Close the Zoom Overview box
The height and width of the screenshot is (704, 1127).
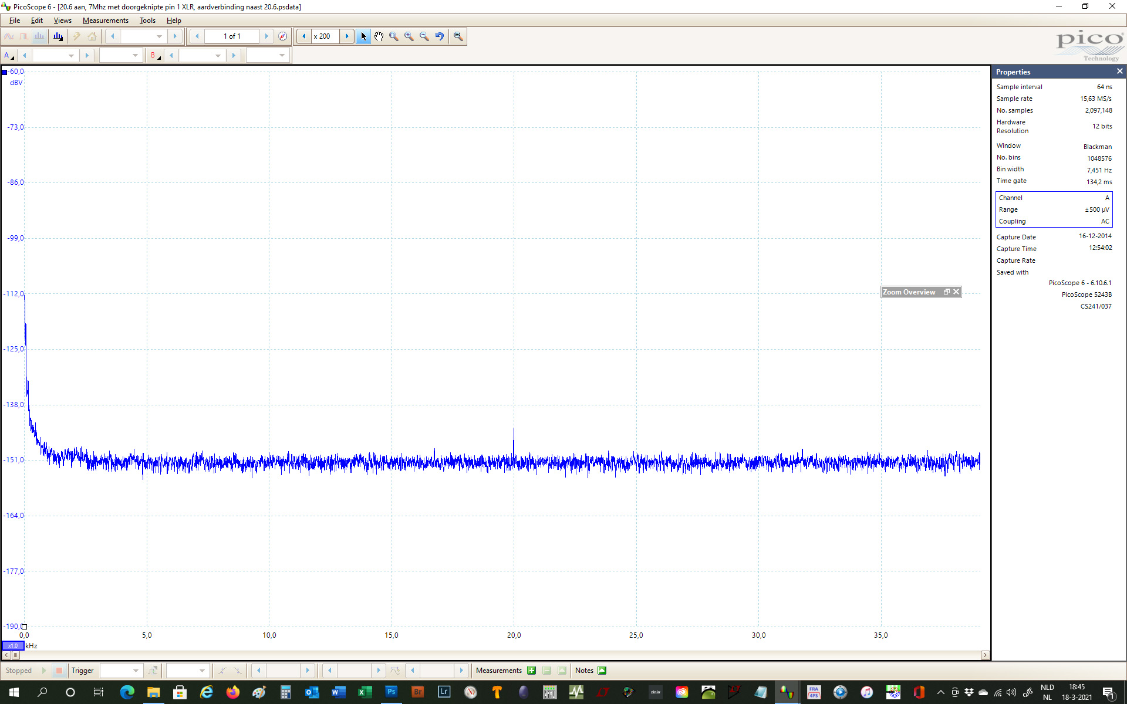(x=956, y=292)
